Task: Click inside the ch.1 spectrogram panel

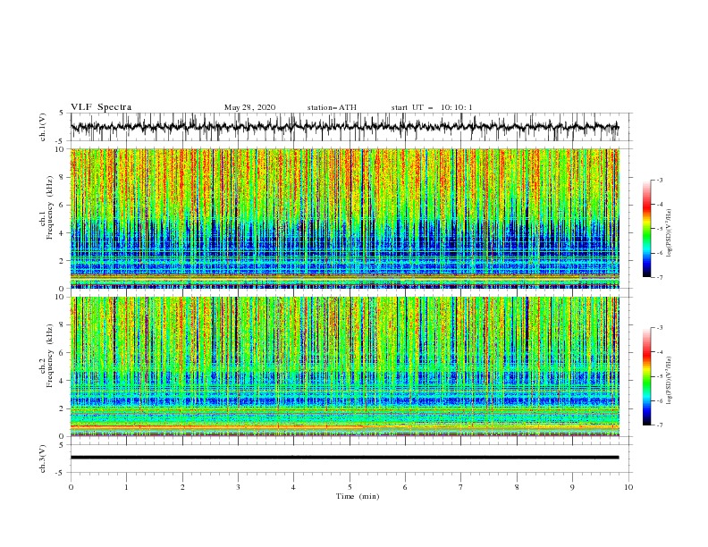Action: pyautogui.click(x=344, y=218)
